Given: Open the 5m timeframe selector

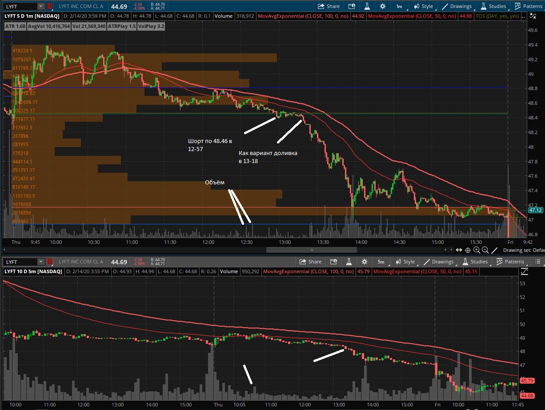Looking at the screenshot, I should pos(381,262).
